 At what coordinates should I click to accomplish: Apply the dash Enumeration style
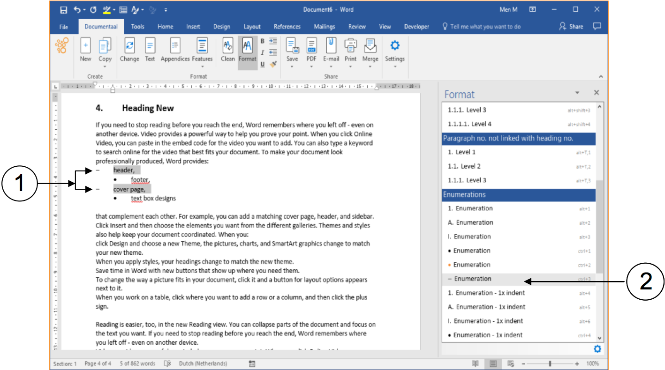click(519, 279)
